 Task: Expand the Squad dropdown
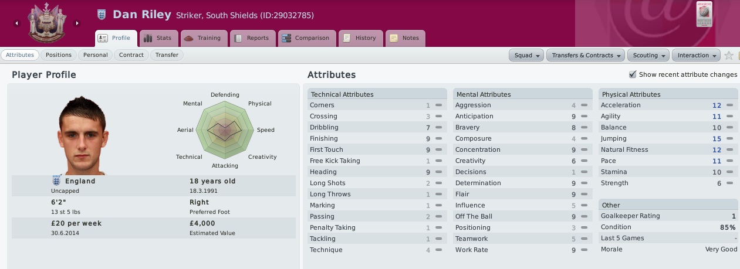[x=526, y=55]
